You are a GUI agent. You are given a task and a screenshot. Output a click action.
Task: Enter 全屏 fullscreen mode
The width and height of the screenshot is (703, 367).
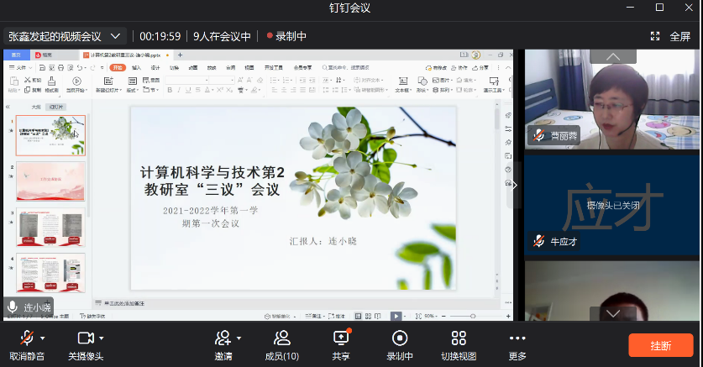[x=671, y=36]
